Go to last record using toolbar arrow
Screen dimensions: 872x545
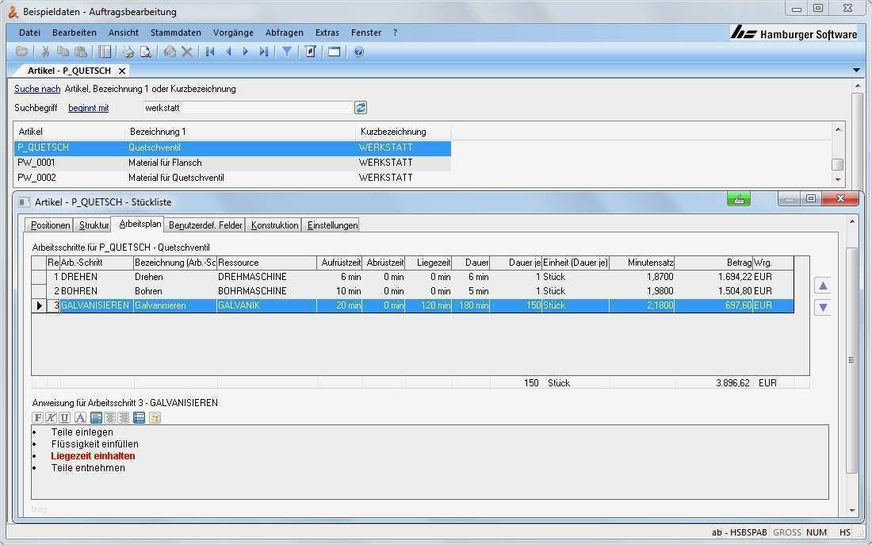click(x=264, y=52)
